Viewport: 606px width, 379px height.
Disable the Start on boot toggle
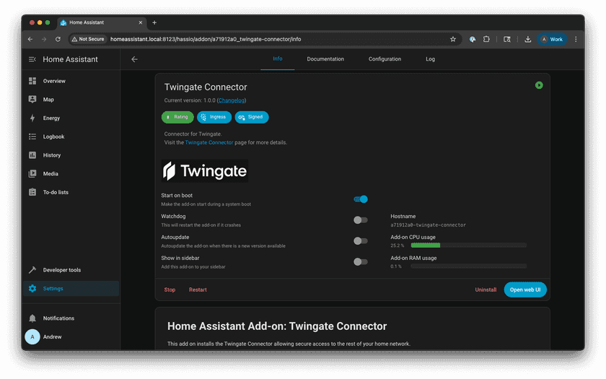(361, 199)
